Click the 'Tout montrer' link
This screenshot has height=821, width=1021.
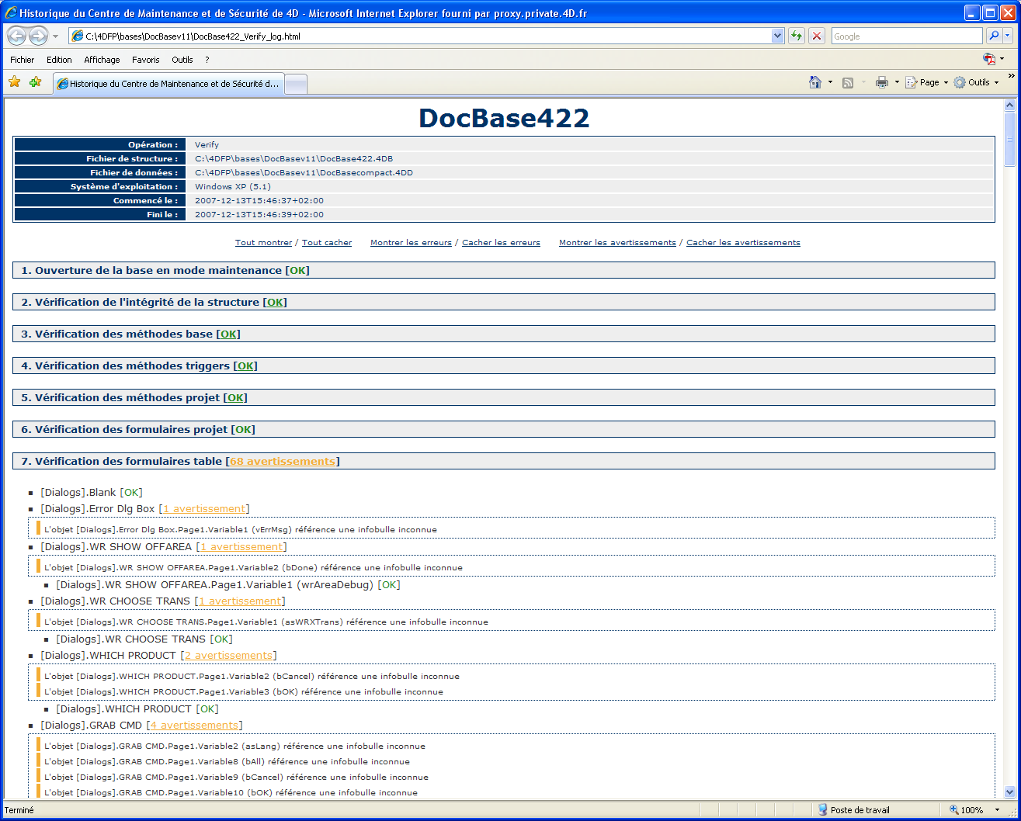[263, 243]
